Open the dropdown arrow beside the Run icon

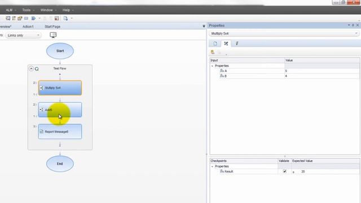[x=39, y=19]
